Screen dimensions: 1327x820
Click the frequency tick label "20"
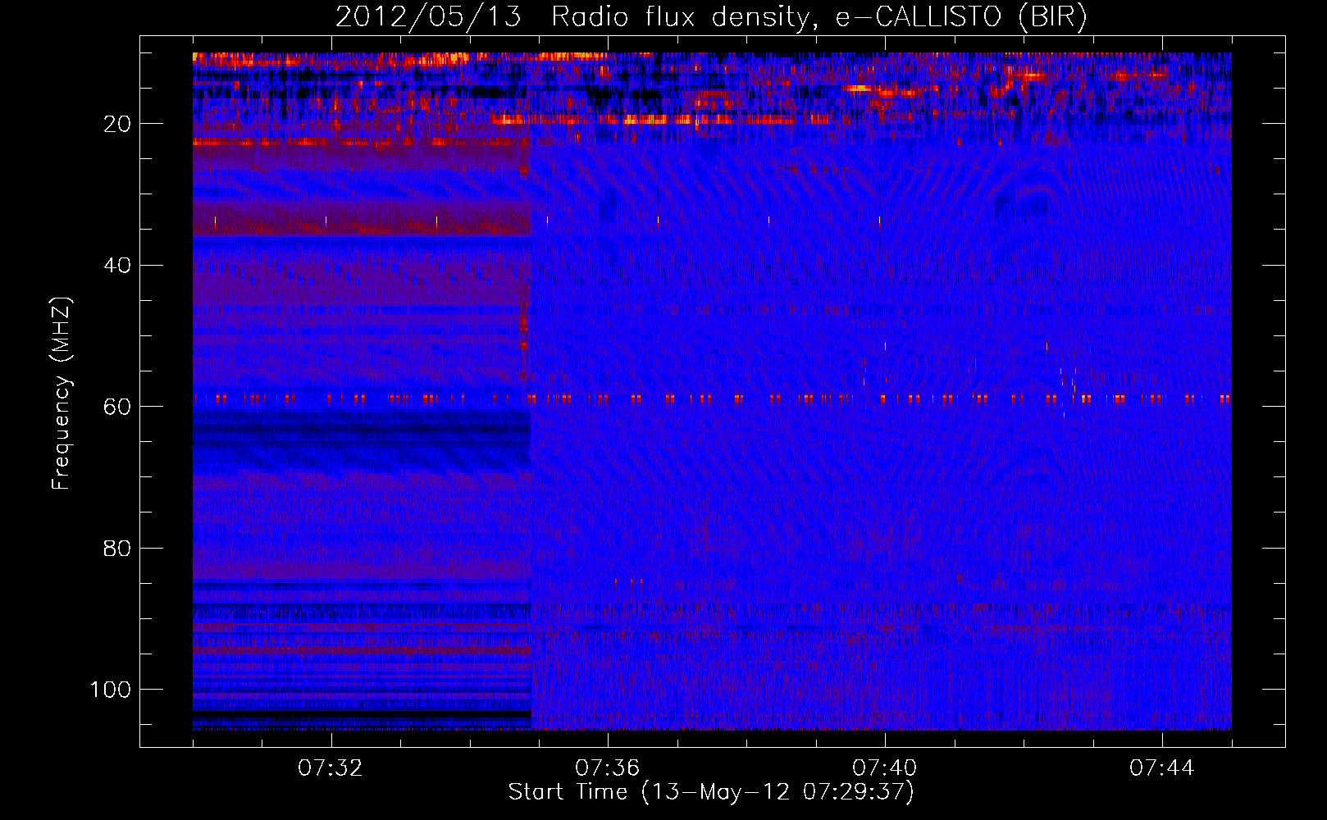(x=117, y=124)
